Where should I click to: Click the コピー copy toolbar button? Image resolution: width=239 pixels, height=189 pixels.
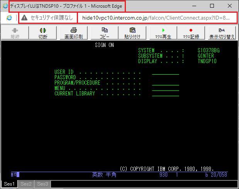click(105, 33)
